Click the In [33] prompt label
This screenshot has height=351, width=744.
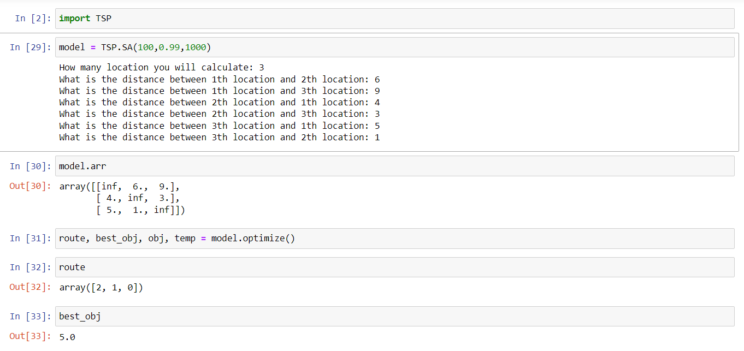pos(31,317)
